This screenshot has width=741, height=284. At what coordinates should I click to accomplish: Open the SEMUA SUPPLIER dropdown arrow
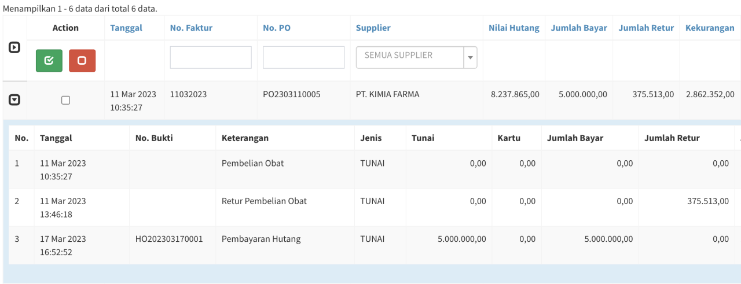[x=470, y=57]
